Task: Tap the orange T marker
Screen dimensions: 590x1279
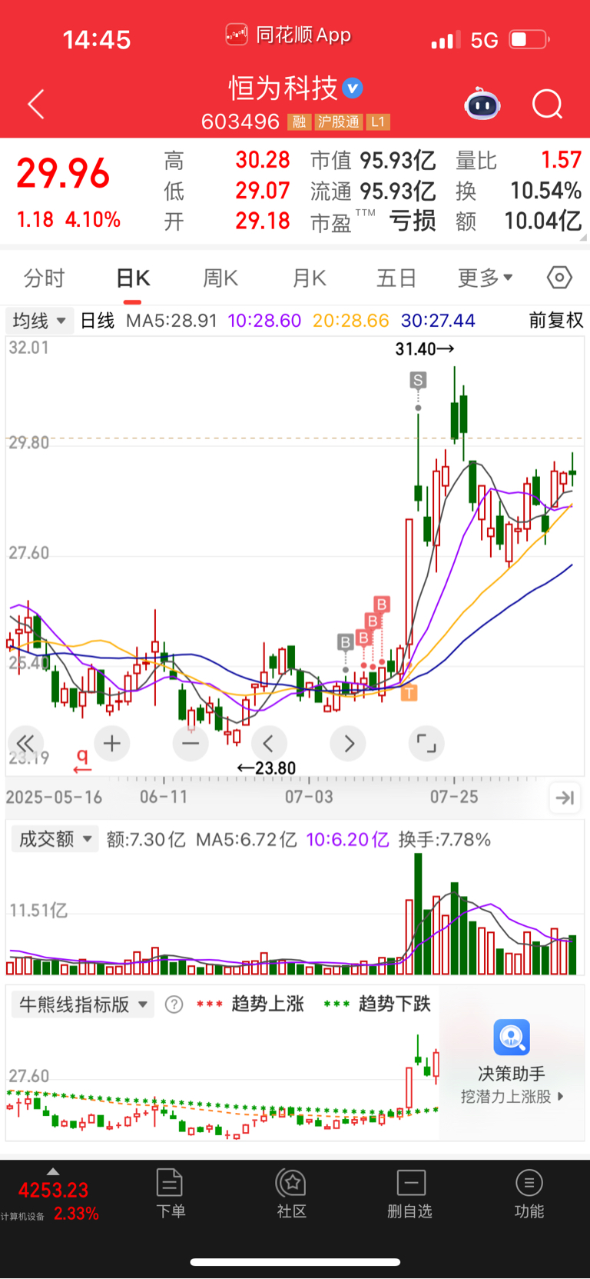Action: [409, 693]
